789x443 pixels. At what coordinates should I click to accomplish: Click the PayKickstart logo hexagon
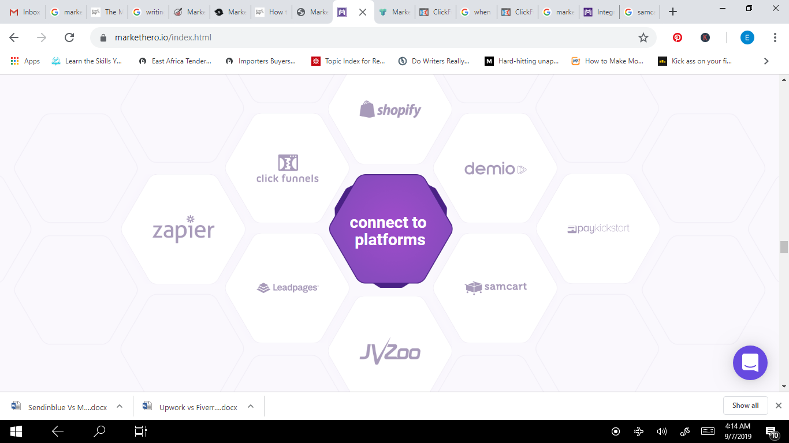[x=598, y=229]
